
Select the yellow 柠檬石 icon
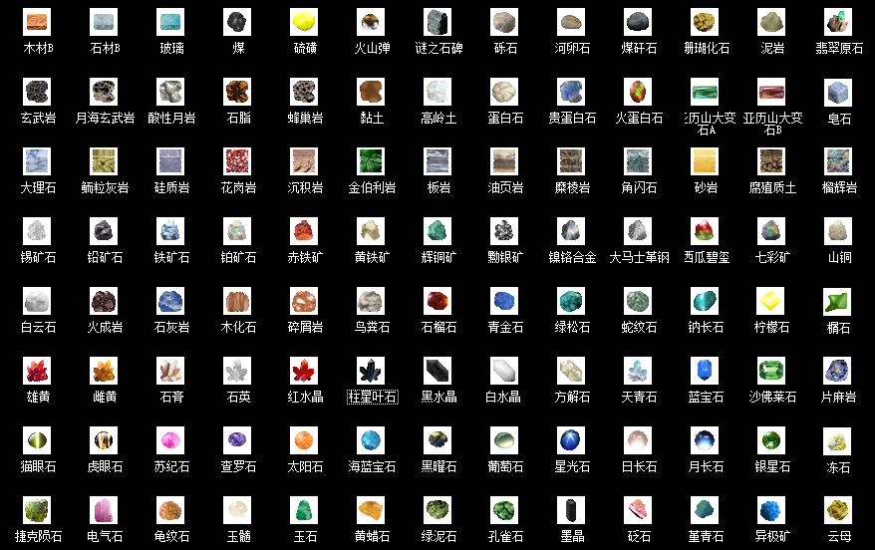(x=770, y=301)
